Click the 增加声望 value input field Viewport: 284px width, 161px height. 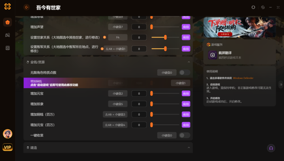pyautogui.click(x=139, y=27)
